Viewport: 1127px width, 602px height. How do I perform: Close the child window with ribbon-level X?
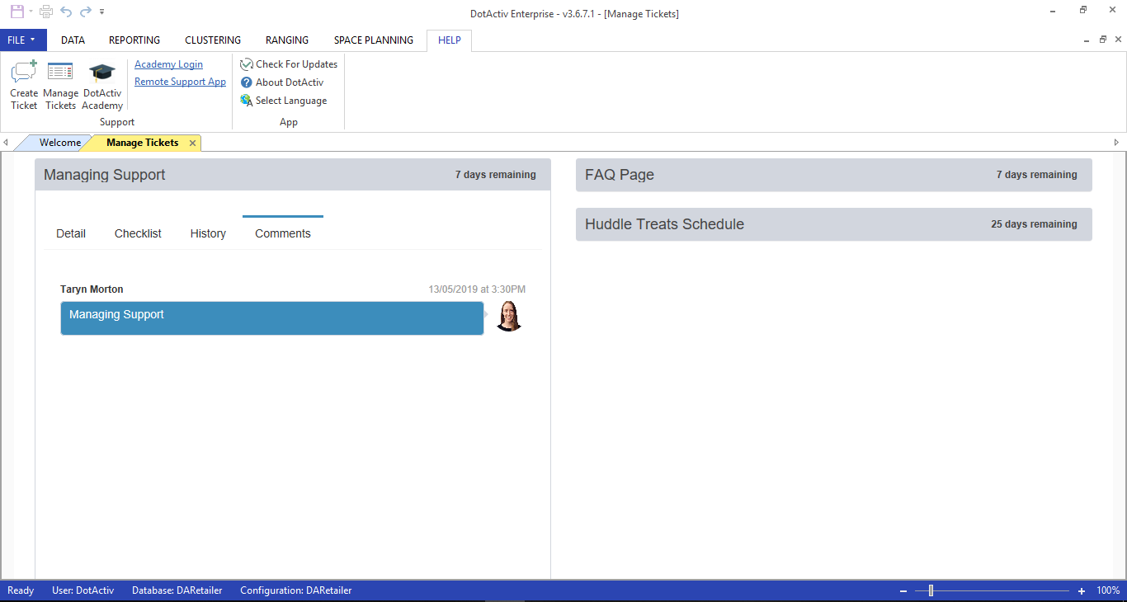(x=1118, y=40)
